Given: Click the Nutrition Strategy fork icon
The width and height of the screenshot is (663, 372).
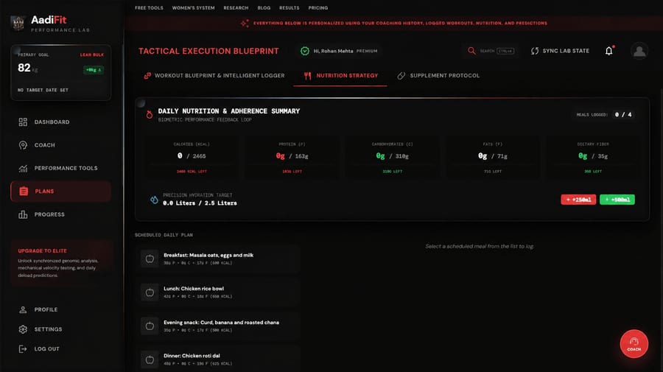Looking at the screenshot, I should point(307,76).
